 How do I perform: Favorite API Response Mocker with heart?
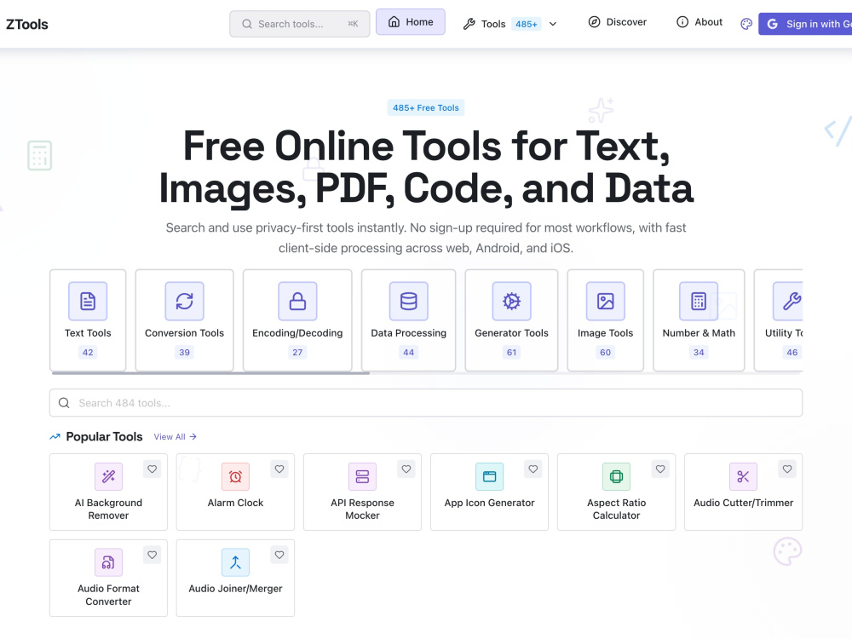tap(406, 469)
